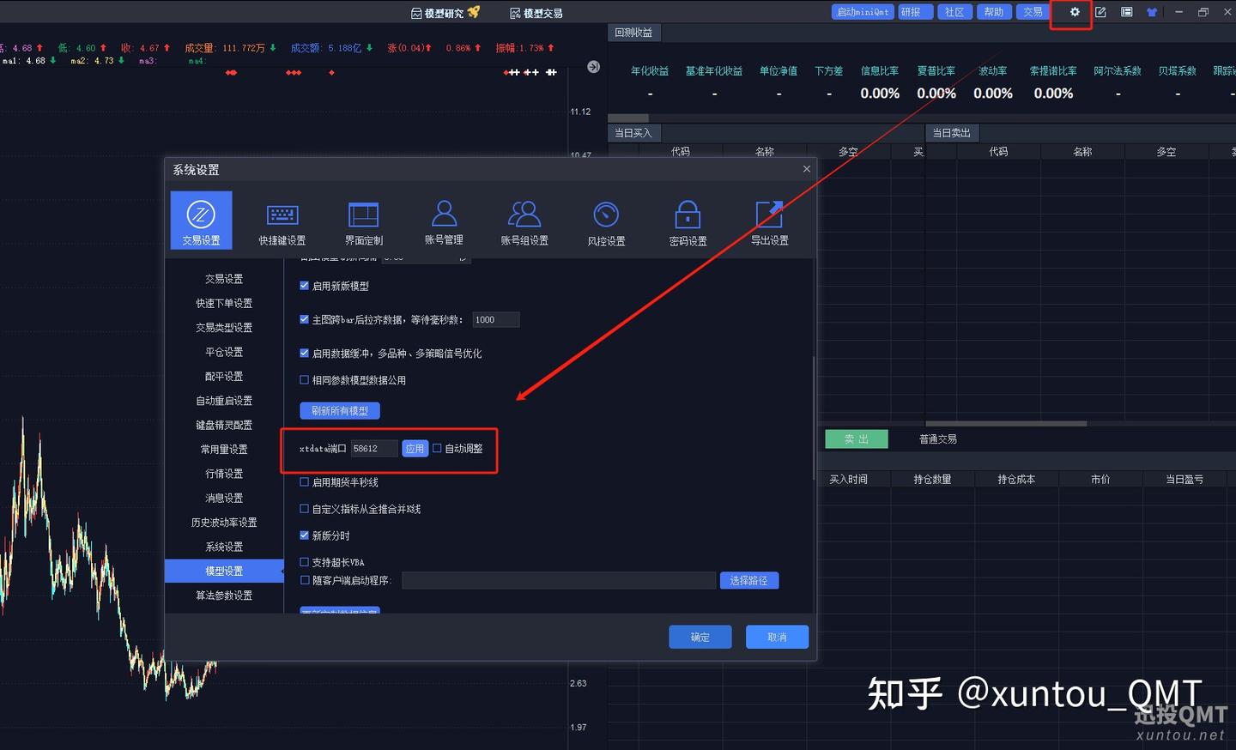Select the highlighted 交易设置 icon
Image resolution: width=1236 pixels, height=750 pixels.
201,220
